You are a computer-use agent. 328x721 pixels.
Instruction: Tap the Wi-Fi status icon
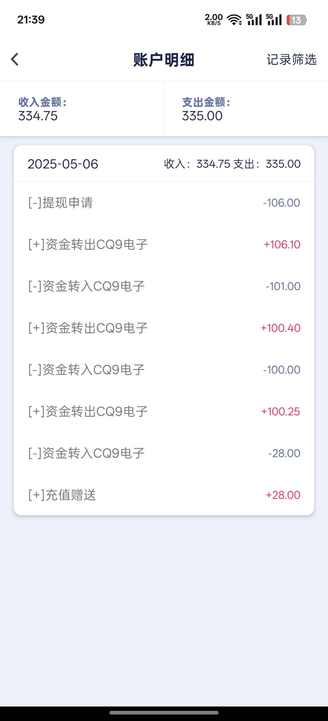[x=234, y=20]
